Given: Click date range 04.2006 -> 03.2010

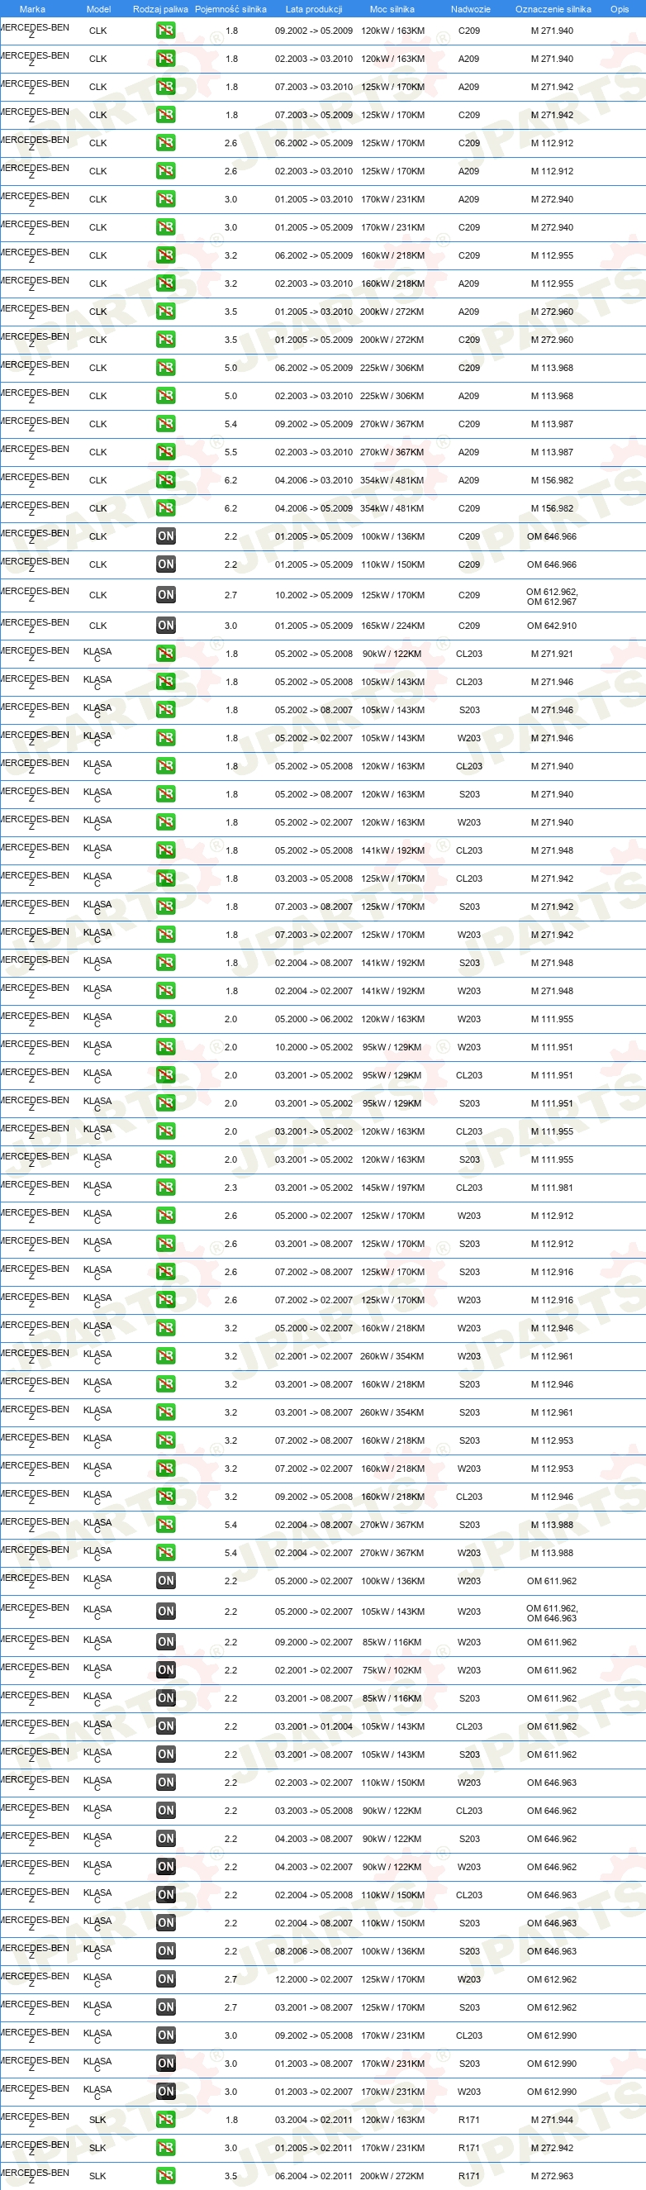Looking at the screenshot, I should (314, 480).
